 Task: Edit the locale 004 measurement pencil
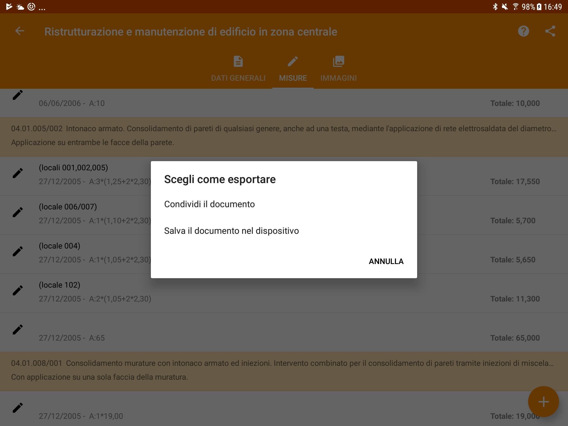tap(18, 251)
